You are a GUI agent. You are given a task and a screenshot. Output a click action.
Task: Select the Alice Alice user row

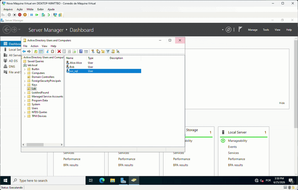tap(104, 63)
